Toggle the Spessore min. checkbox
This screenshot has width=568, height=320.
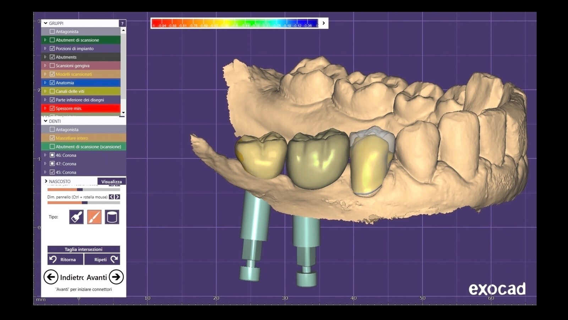[x=52, y=108]
